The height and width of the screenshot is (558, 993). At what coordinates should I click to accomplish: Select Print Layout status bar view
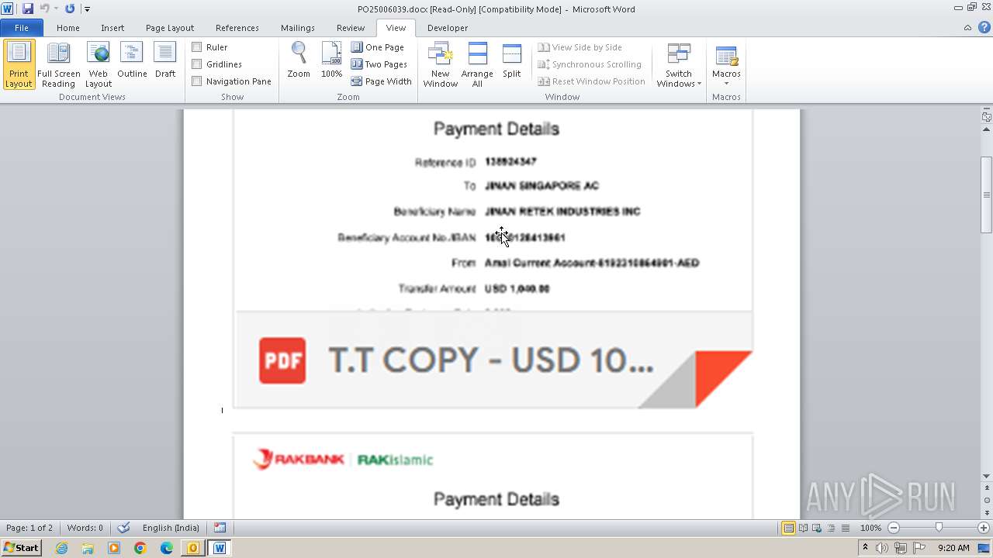point(788,528)
